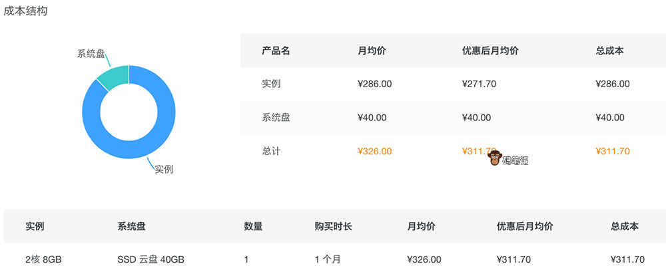The height and width of the screenshot is (276, 666).
Task: Click the 优惠后月均价 header in top table
Action: click(490, 51)
